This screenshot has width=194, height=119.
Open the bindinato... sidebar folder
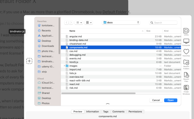46,61
